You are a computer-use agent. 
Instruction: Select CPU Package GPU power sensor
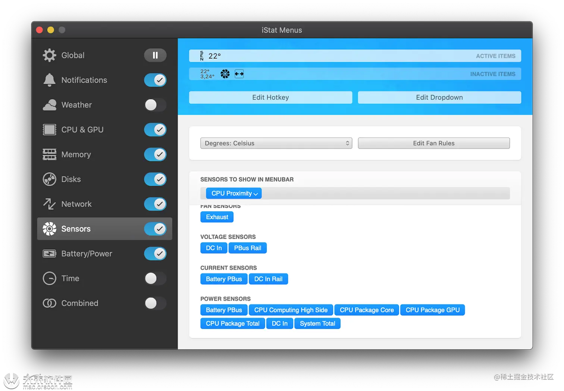tap(433, 310)
